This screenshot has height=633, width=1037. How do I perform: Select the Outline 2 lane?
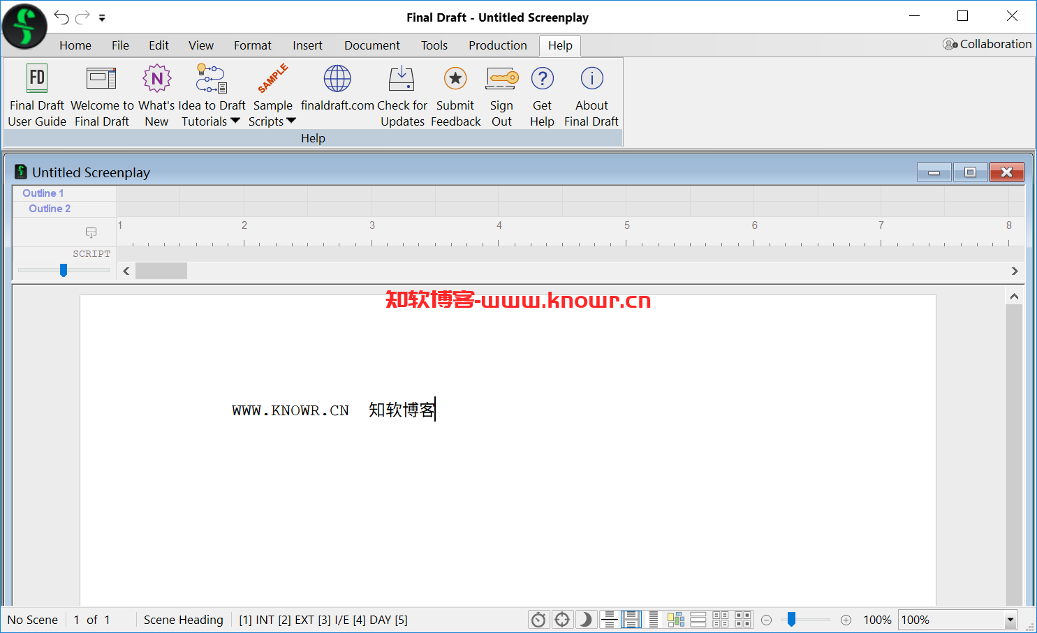tap(50, 209)
